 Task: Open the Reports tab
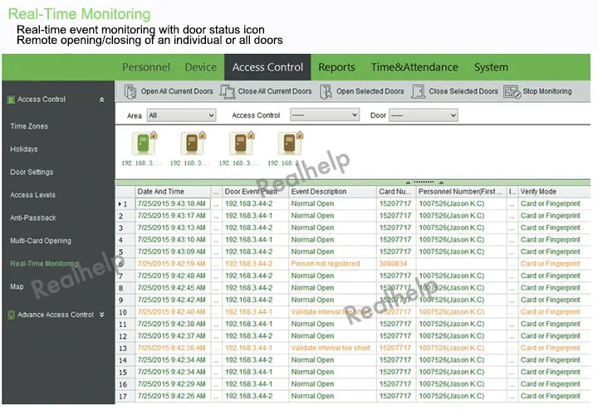336,67
